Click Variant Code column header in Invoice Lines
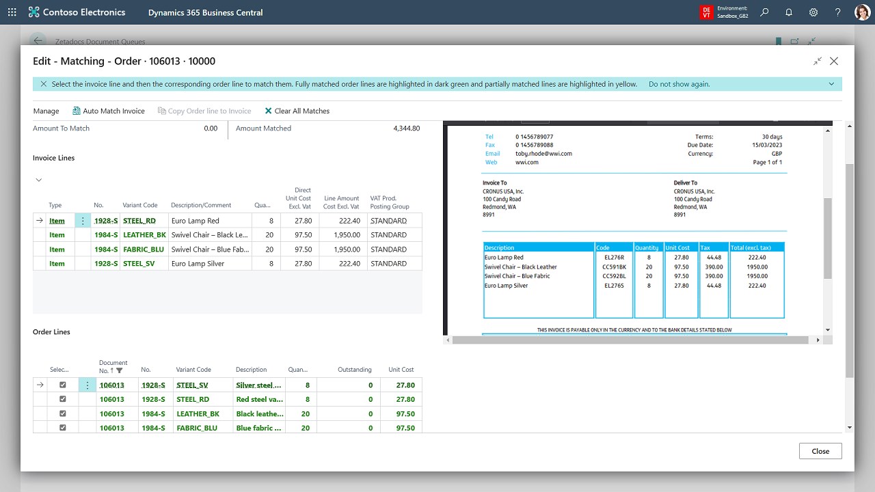Image resolution: width=875 pixels, height=492 pixels. [x=140, y=205]
